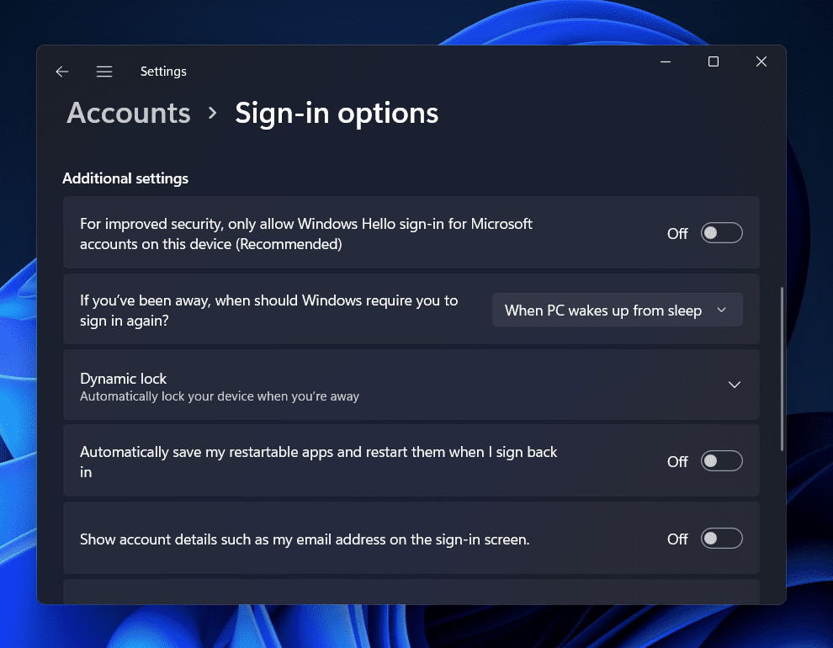Click the back arrow icon
Viewport: 833px width, 648px height.
(x=62, y=72)
